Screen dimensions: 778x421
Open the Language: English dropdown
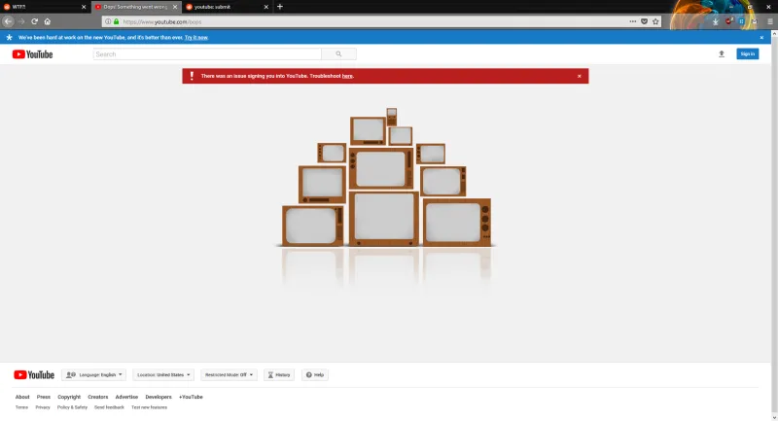tap(94, 374)
